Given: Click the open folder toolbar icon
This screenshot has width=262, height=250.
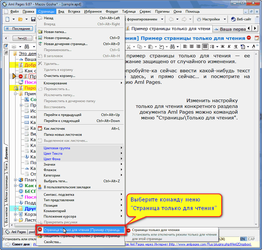Looking at the screenshot, I should (20, 19).
